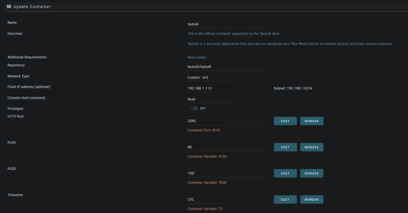
Task: Click the 3rd party application description text
Action: [290, 44]
